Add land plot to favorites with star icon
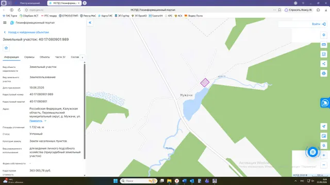The height and width of the screenshot is (185, 330). coord(6,48)
